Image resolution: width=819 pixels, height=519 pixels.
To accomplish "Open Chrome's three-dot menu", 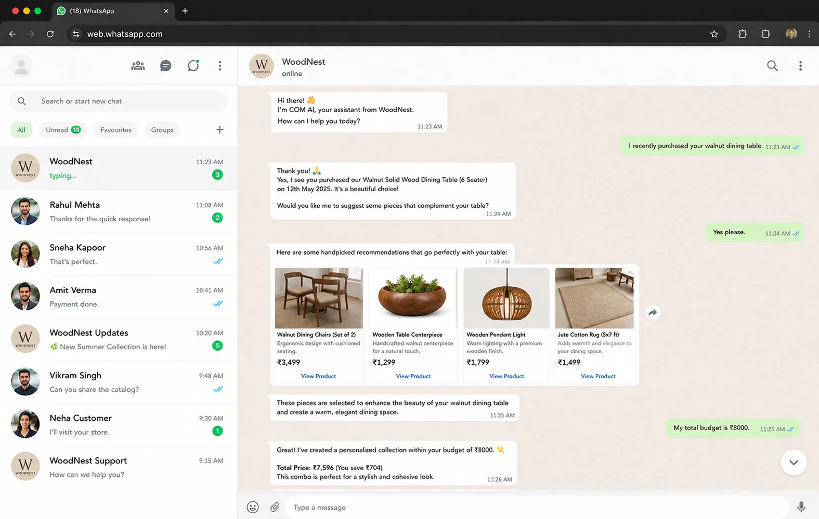I will [809, 34].
